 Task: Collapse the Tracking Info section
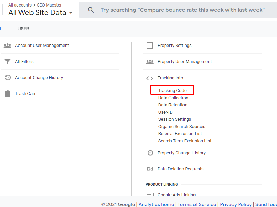click(170, 78)
